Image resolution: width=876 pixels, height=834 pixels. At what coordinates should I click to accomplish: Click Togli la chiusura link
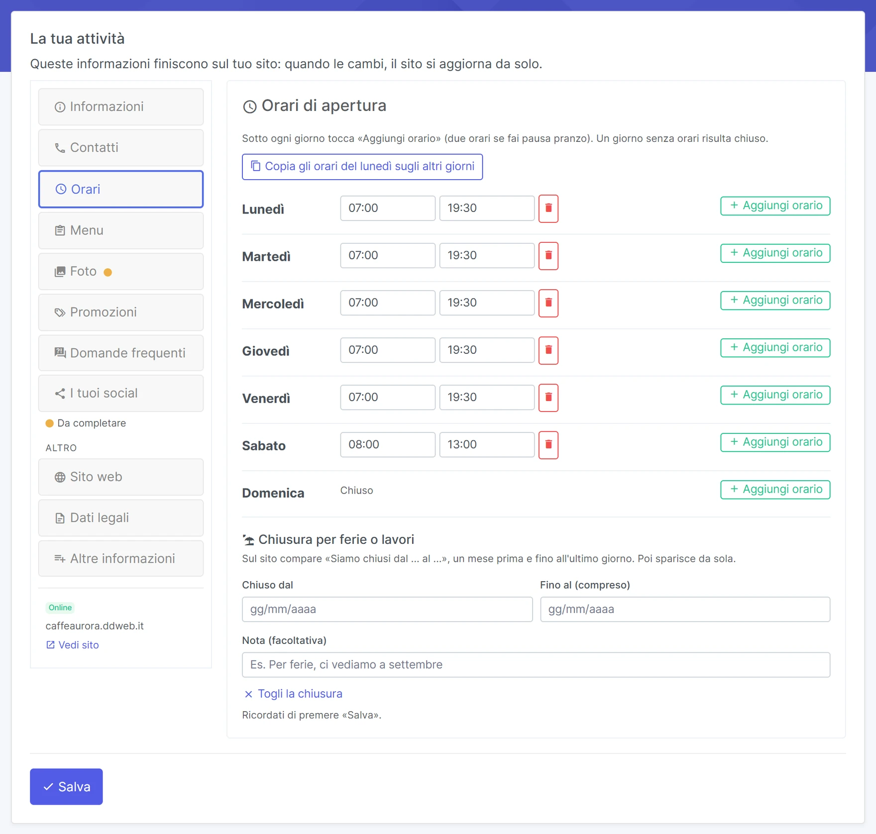294,694
